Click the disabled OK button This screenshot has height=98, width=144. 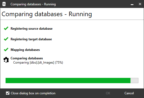pos(108,93)
